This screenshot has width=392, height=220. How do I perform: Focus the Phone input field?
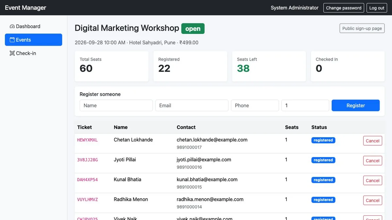click(255, 105)
